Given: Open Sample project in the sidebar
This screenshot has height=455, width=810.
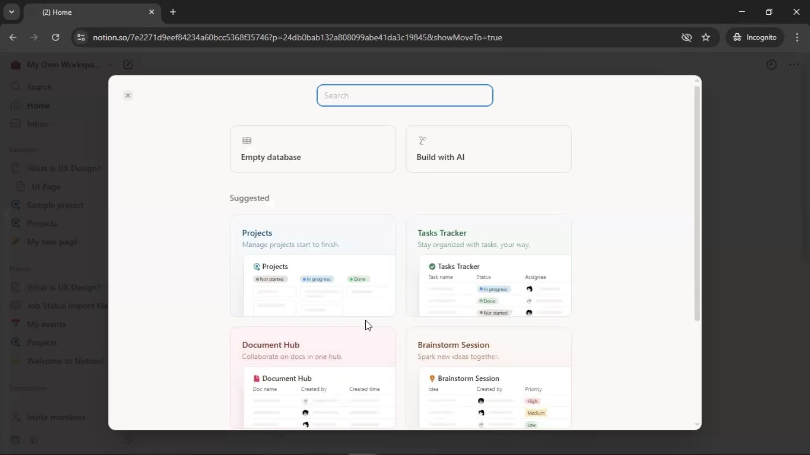Looking at the screenshot, I should click(55, 205).
